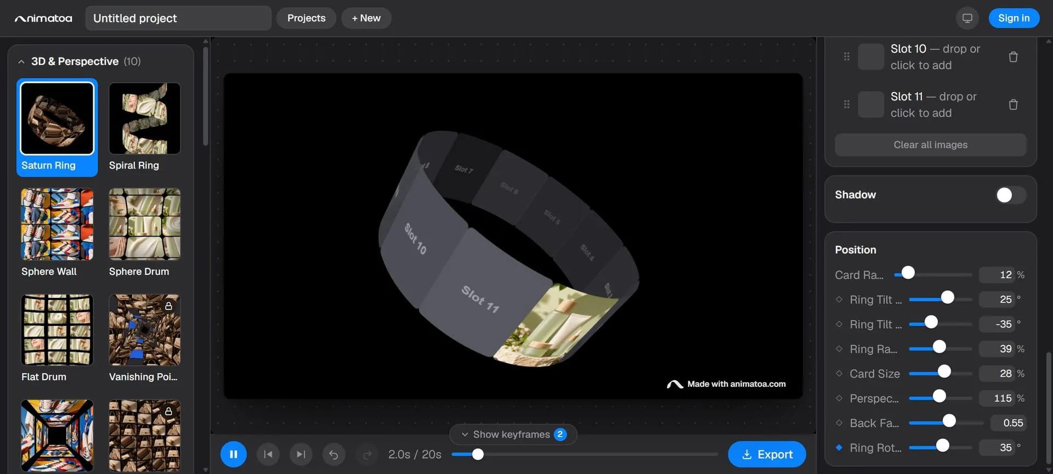Pick the locked Vanishing Point template
Image resolution: width=1053 pixels, height=474 pixels.
click(x=145, y=338)
